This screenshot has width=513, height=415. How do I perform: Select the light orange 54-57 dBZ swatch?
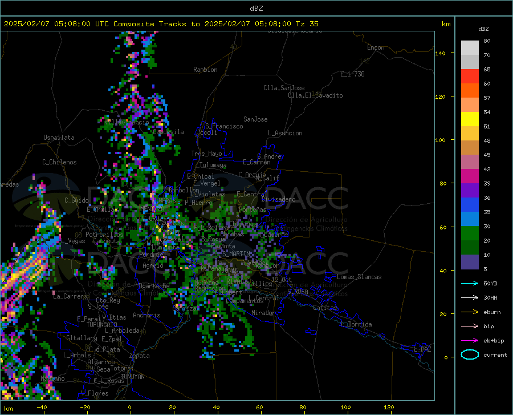pyautogui.click(x=470, y=105)
